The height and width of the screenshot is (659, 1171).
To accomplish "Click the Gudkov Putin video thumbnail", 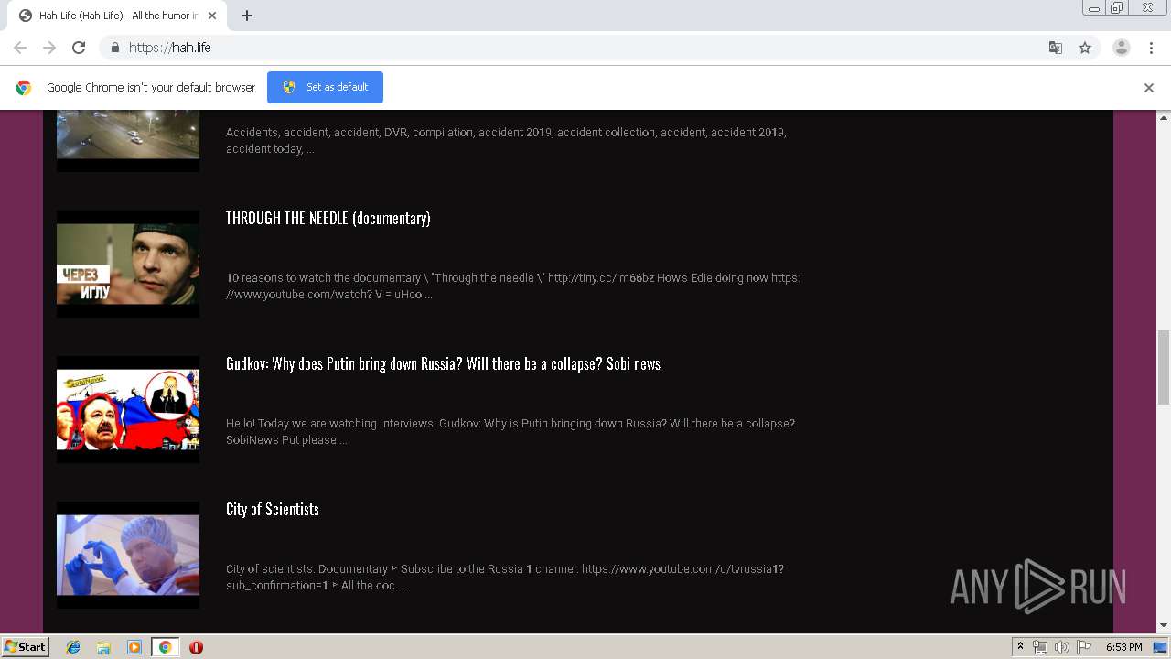I will [x=128, y=409].
